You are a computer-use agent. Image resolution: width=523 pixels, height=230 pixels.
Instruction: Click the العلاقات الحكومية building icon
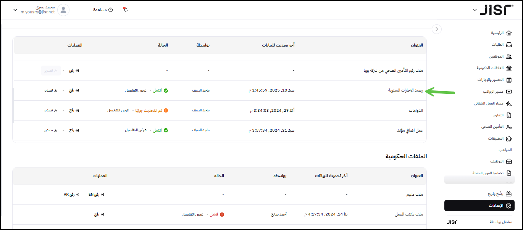[508, 68]
